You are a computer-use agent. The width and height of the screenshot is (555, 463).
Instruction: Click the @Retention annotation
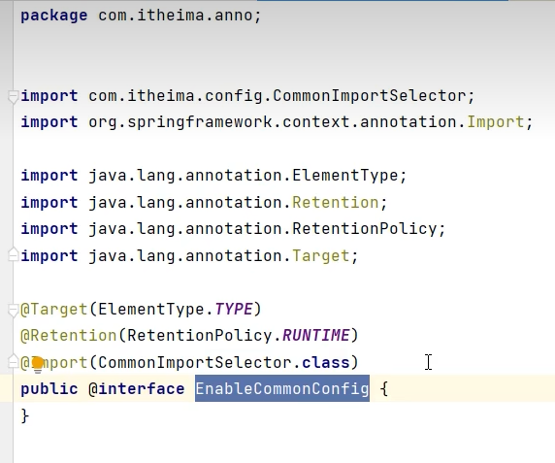[68, 335]
